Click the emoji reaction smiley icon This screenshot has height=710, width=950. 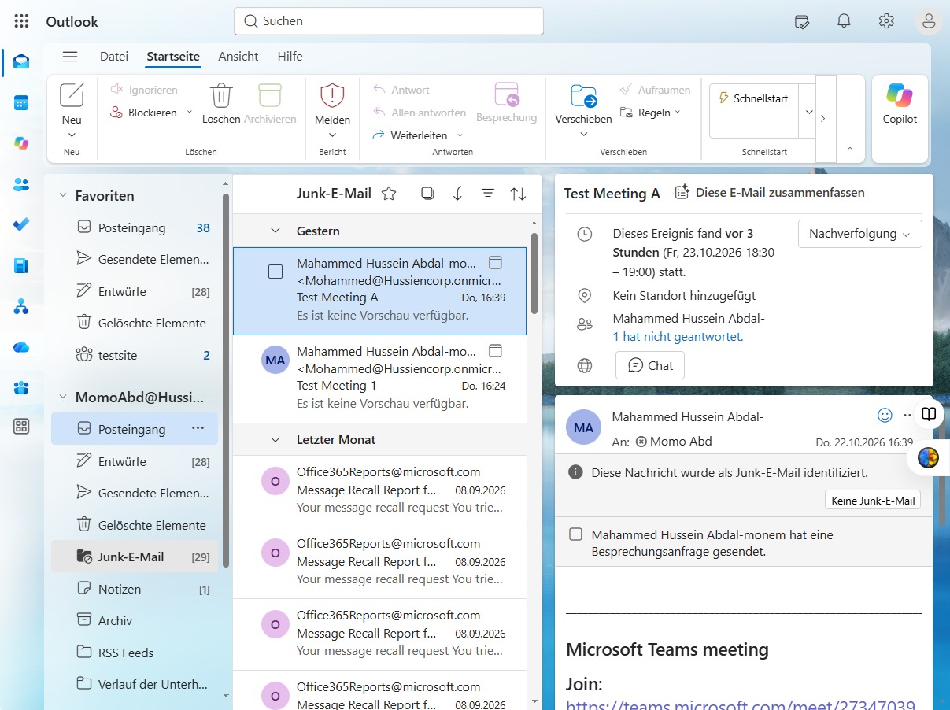[x=885, y=415]
